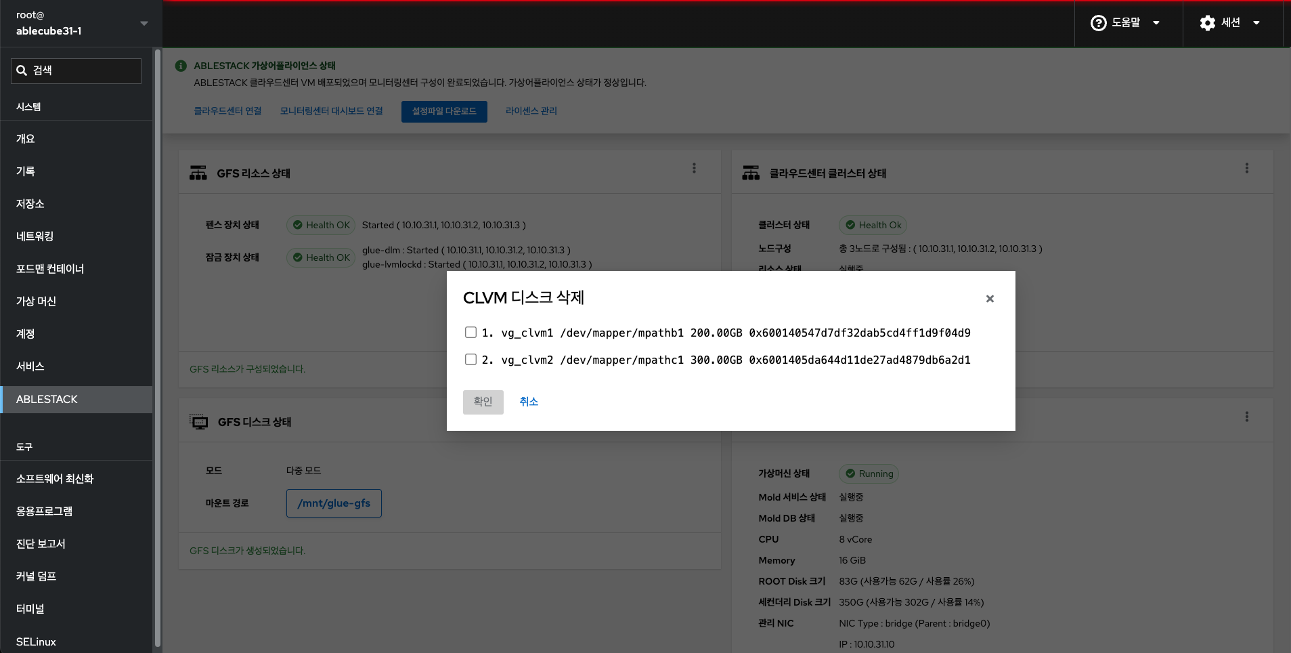The image size is (1291, 653).
Task: Click the 확인 confirm button
Action: point(483,402)
